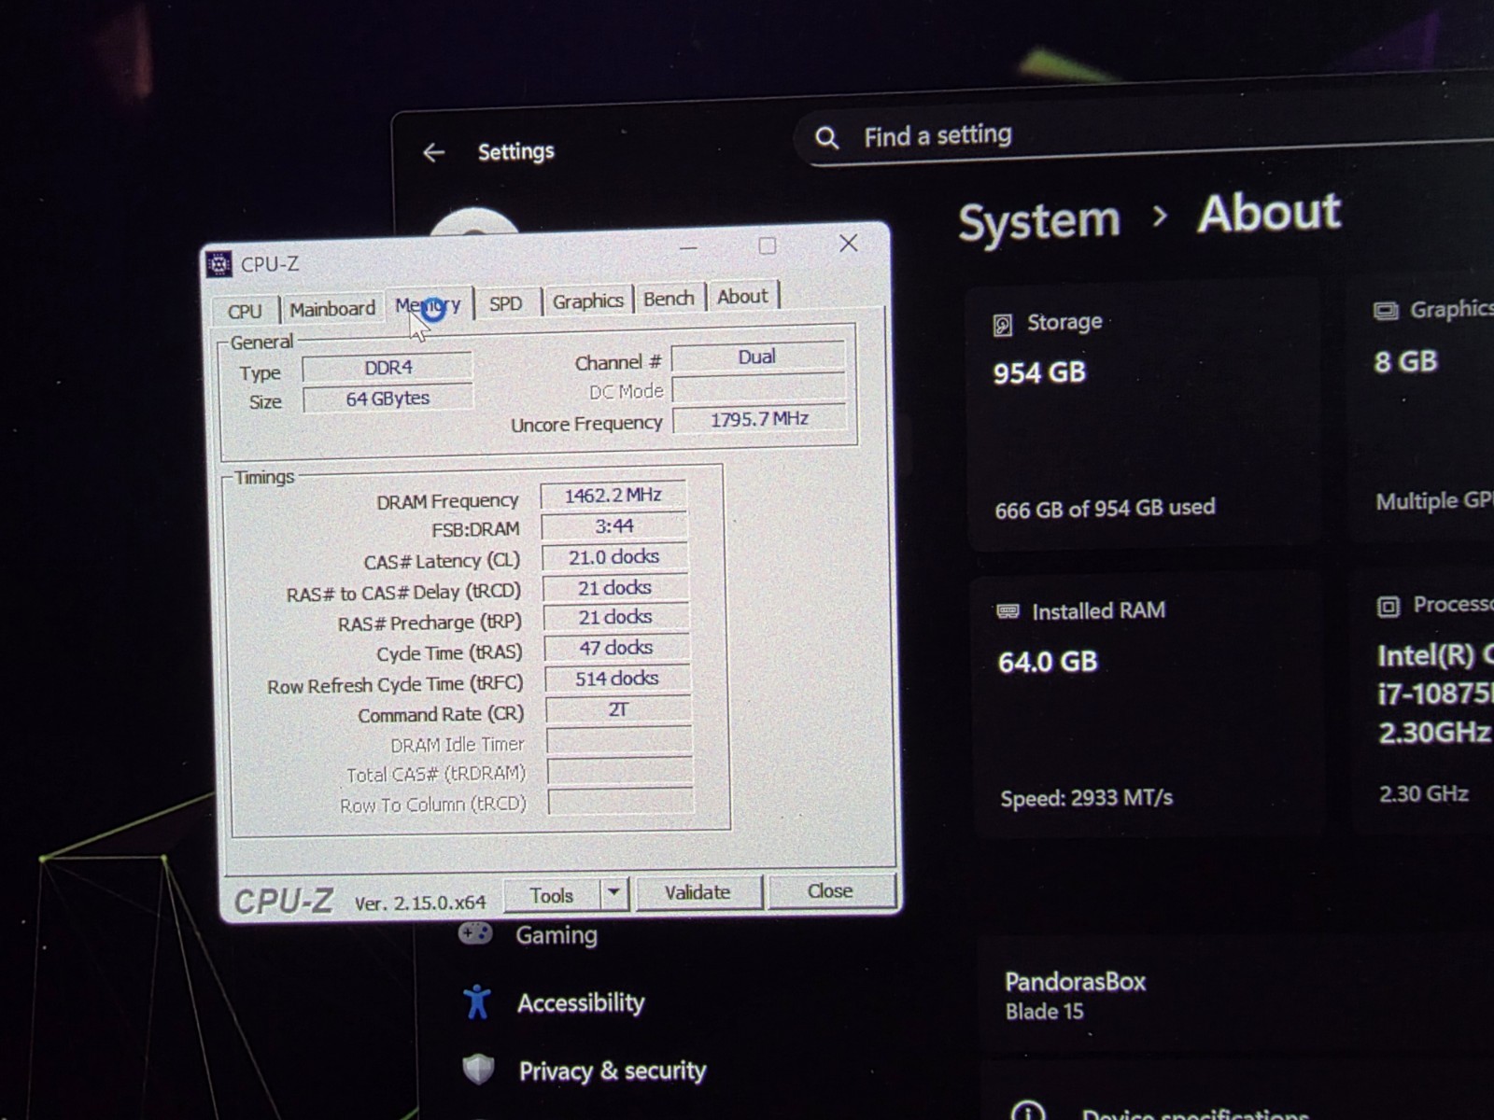Click the empty DC Mode field
This screenshot has height=1120, width=1494.
[758, 388]
